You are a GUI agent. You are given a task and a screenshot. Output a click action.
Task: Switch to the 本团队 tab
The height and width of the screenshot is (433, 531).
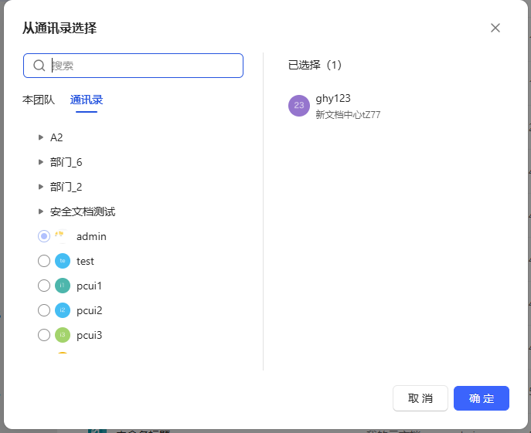(x=39, y=100)
